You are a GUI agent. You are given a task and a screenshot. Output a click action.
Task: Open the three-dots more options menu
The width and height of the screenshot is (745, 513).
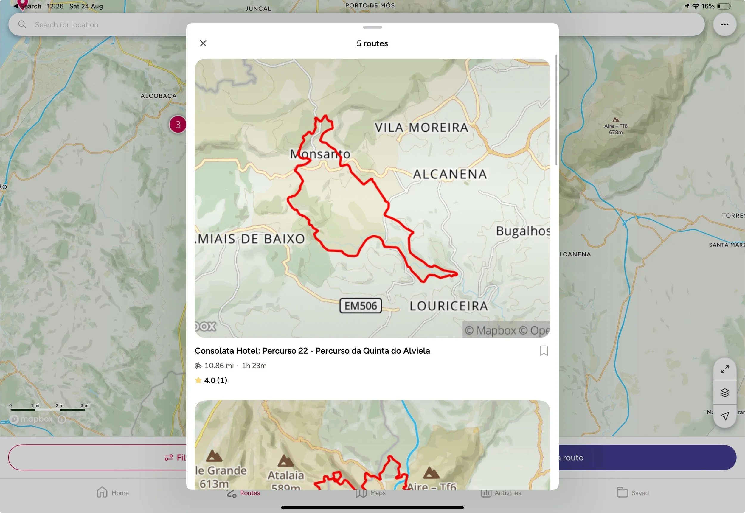point(724,24)
